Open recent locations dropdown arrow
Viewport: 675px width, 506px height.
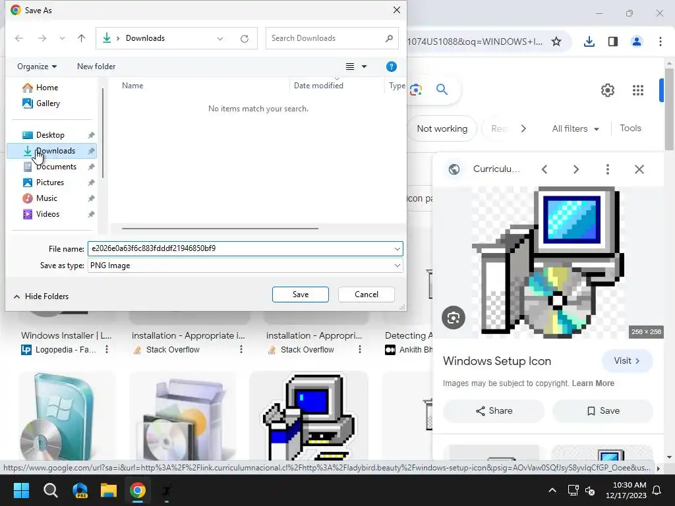coord(62,38)
